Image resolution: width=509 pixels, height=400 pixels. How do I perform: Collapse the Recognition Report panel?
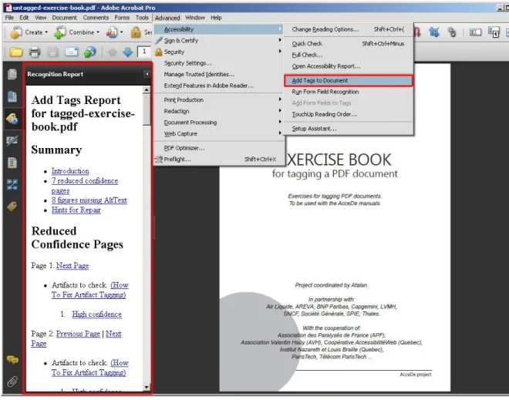pyautogui.click(x=147, y=74)
